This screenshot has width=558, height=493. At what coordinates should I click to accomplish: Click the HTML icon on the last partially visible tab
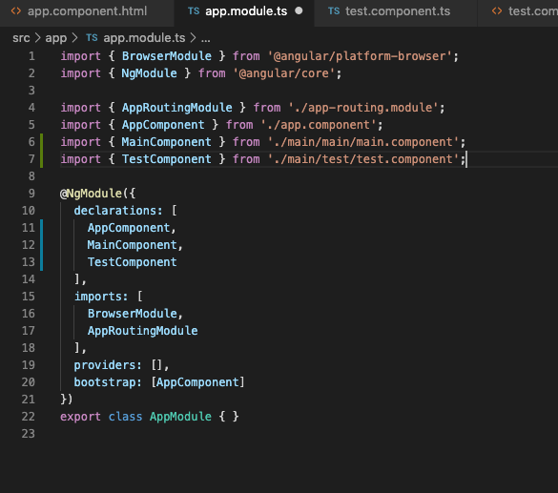(497, 11)
